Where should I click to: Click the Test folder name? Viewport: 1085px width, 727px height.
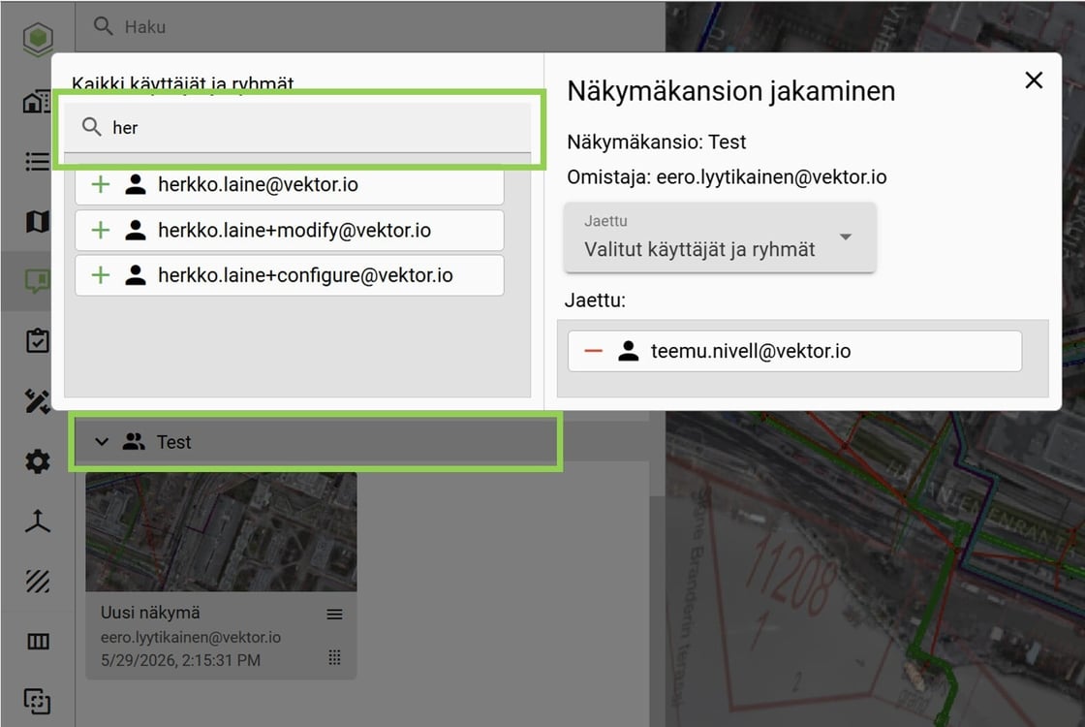[173, 442]
